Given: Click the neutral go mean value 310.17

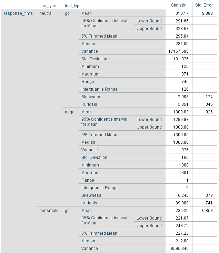Looking at the screenshot, I should coord(182,13).
